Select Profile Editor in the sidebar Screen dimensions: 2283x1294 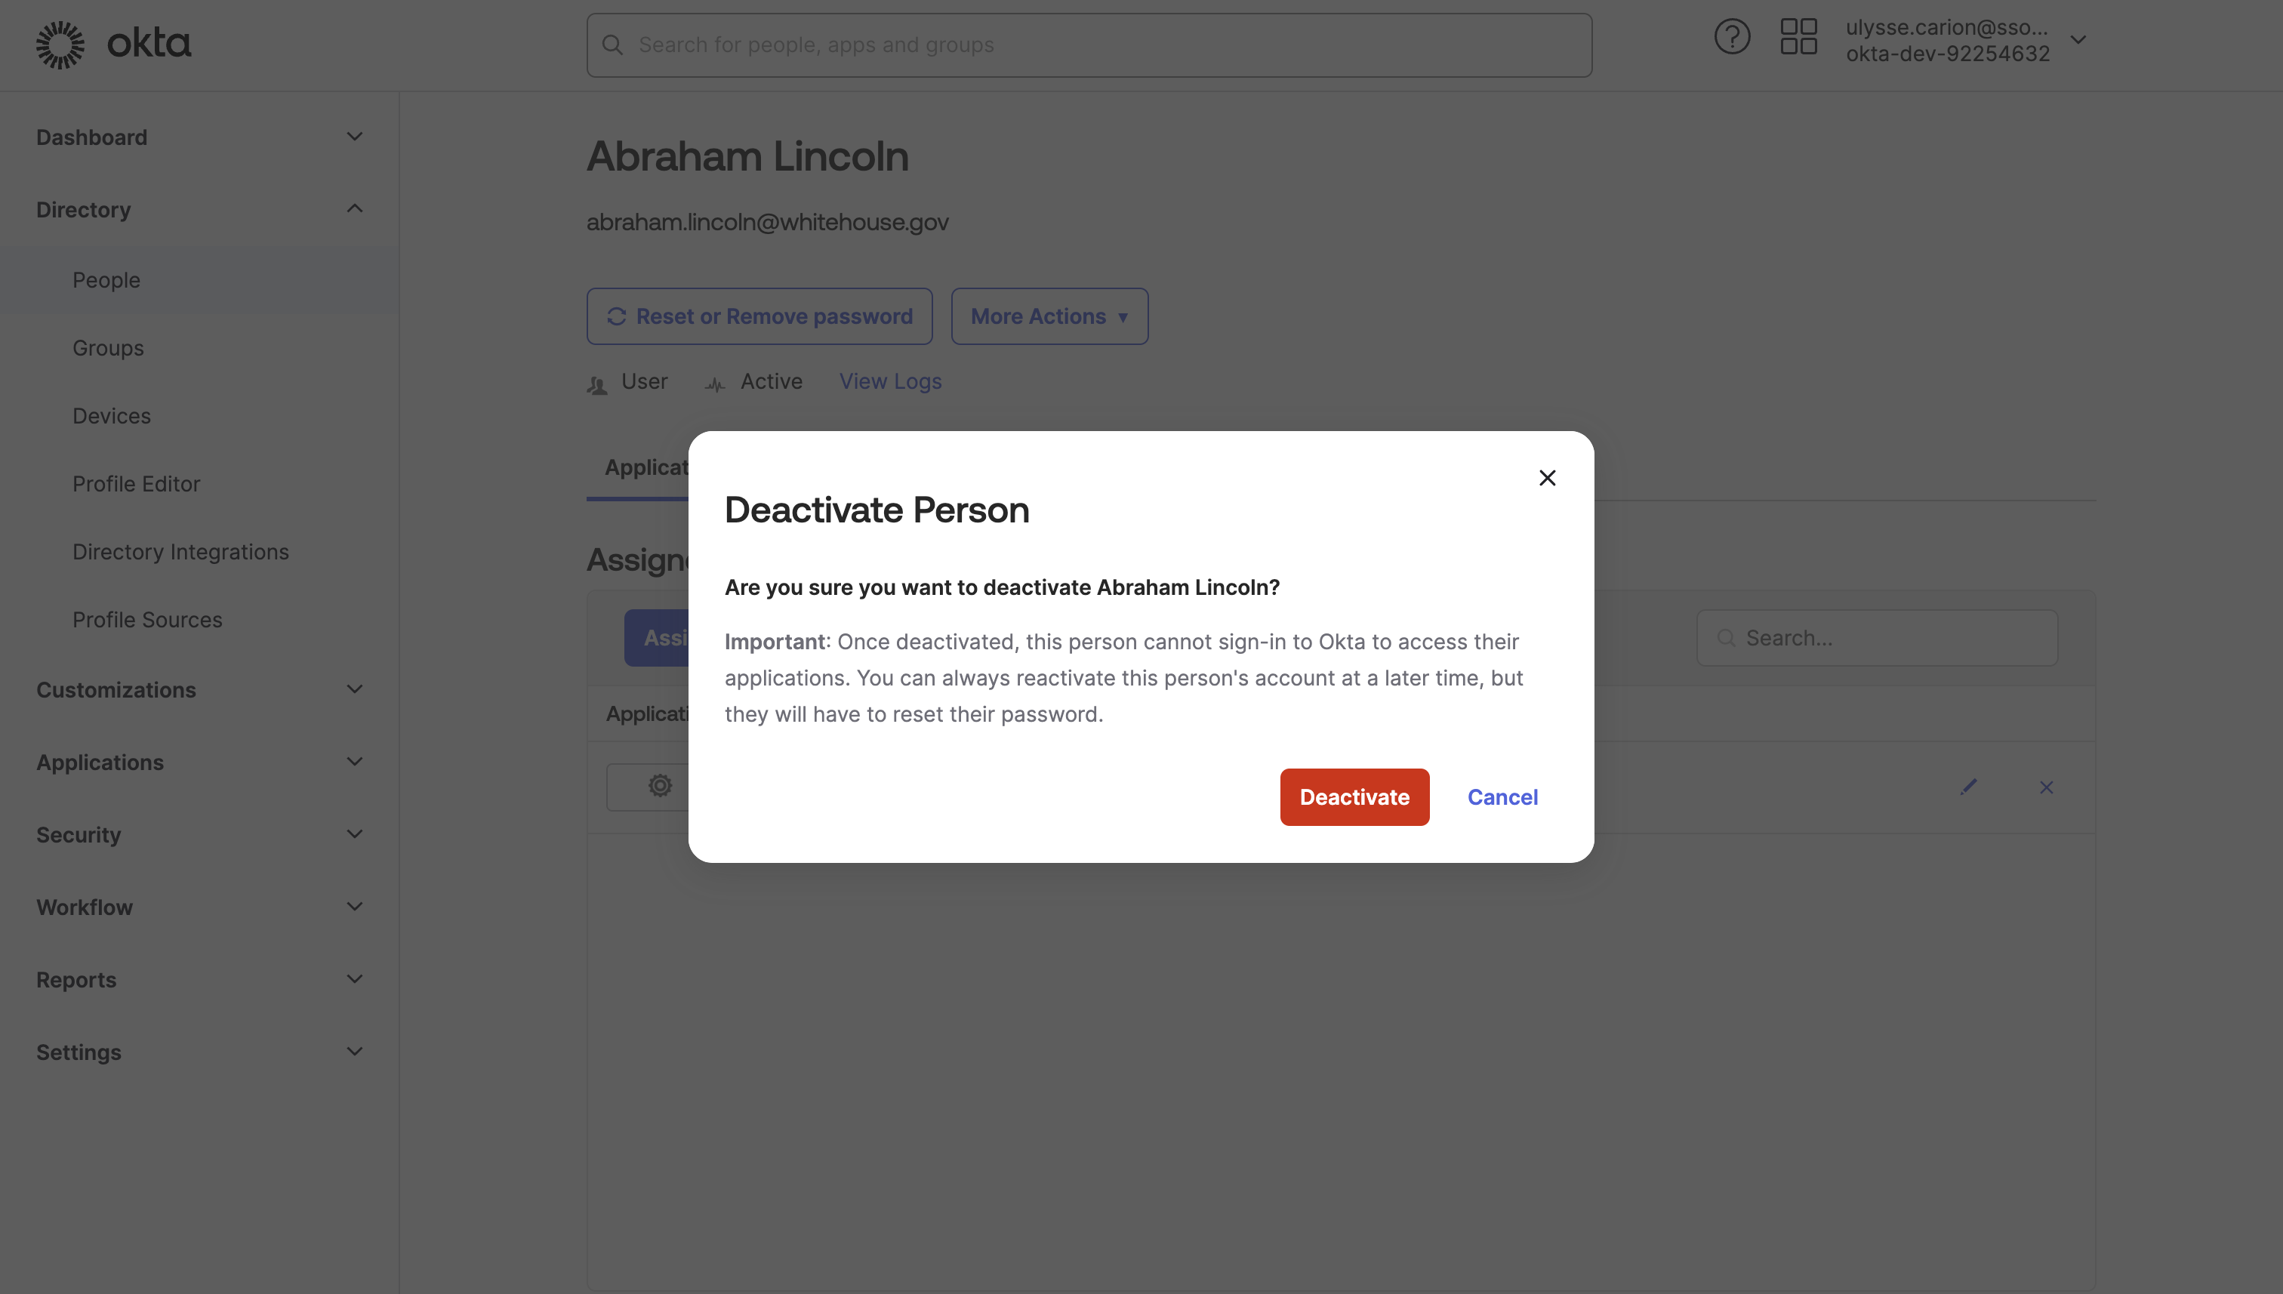coord(136,483)
